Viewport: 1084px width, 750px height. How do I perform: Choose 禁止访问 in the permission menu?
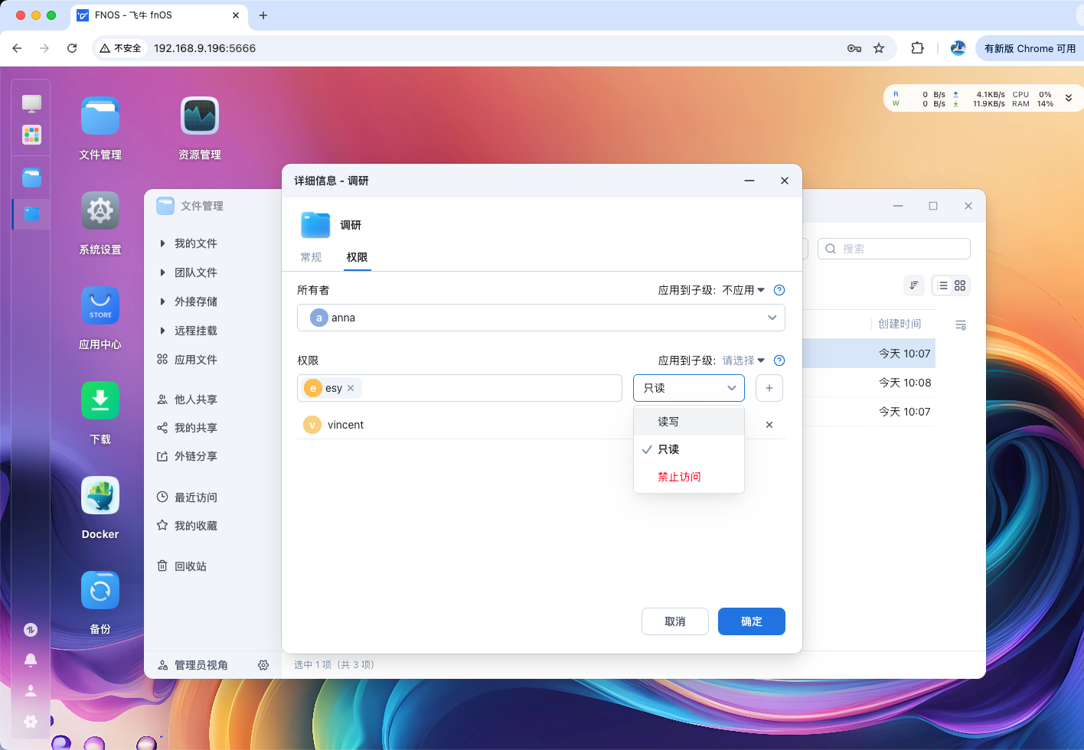tap(679, 477)
